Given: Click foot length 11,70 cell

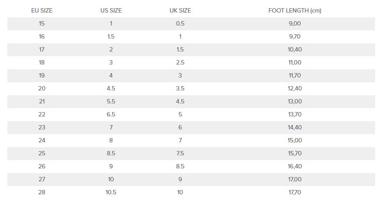Looking at the screenshot, I should [x=295, y=75].
